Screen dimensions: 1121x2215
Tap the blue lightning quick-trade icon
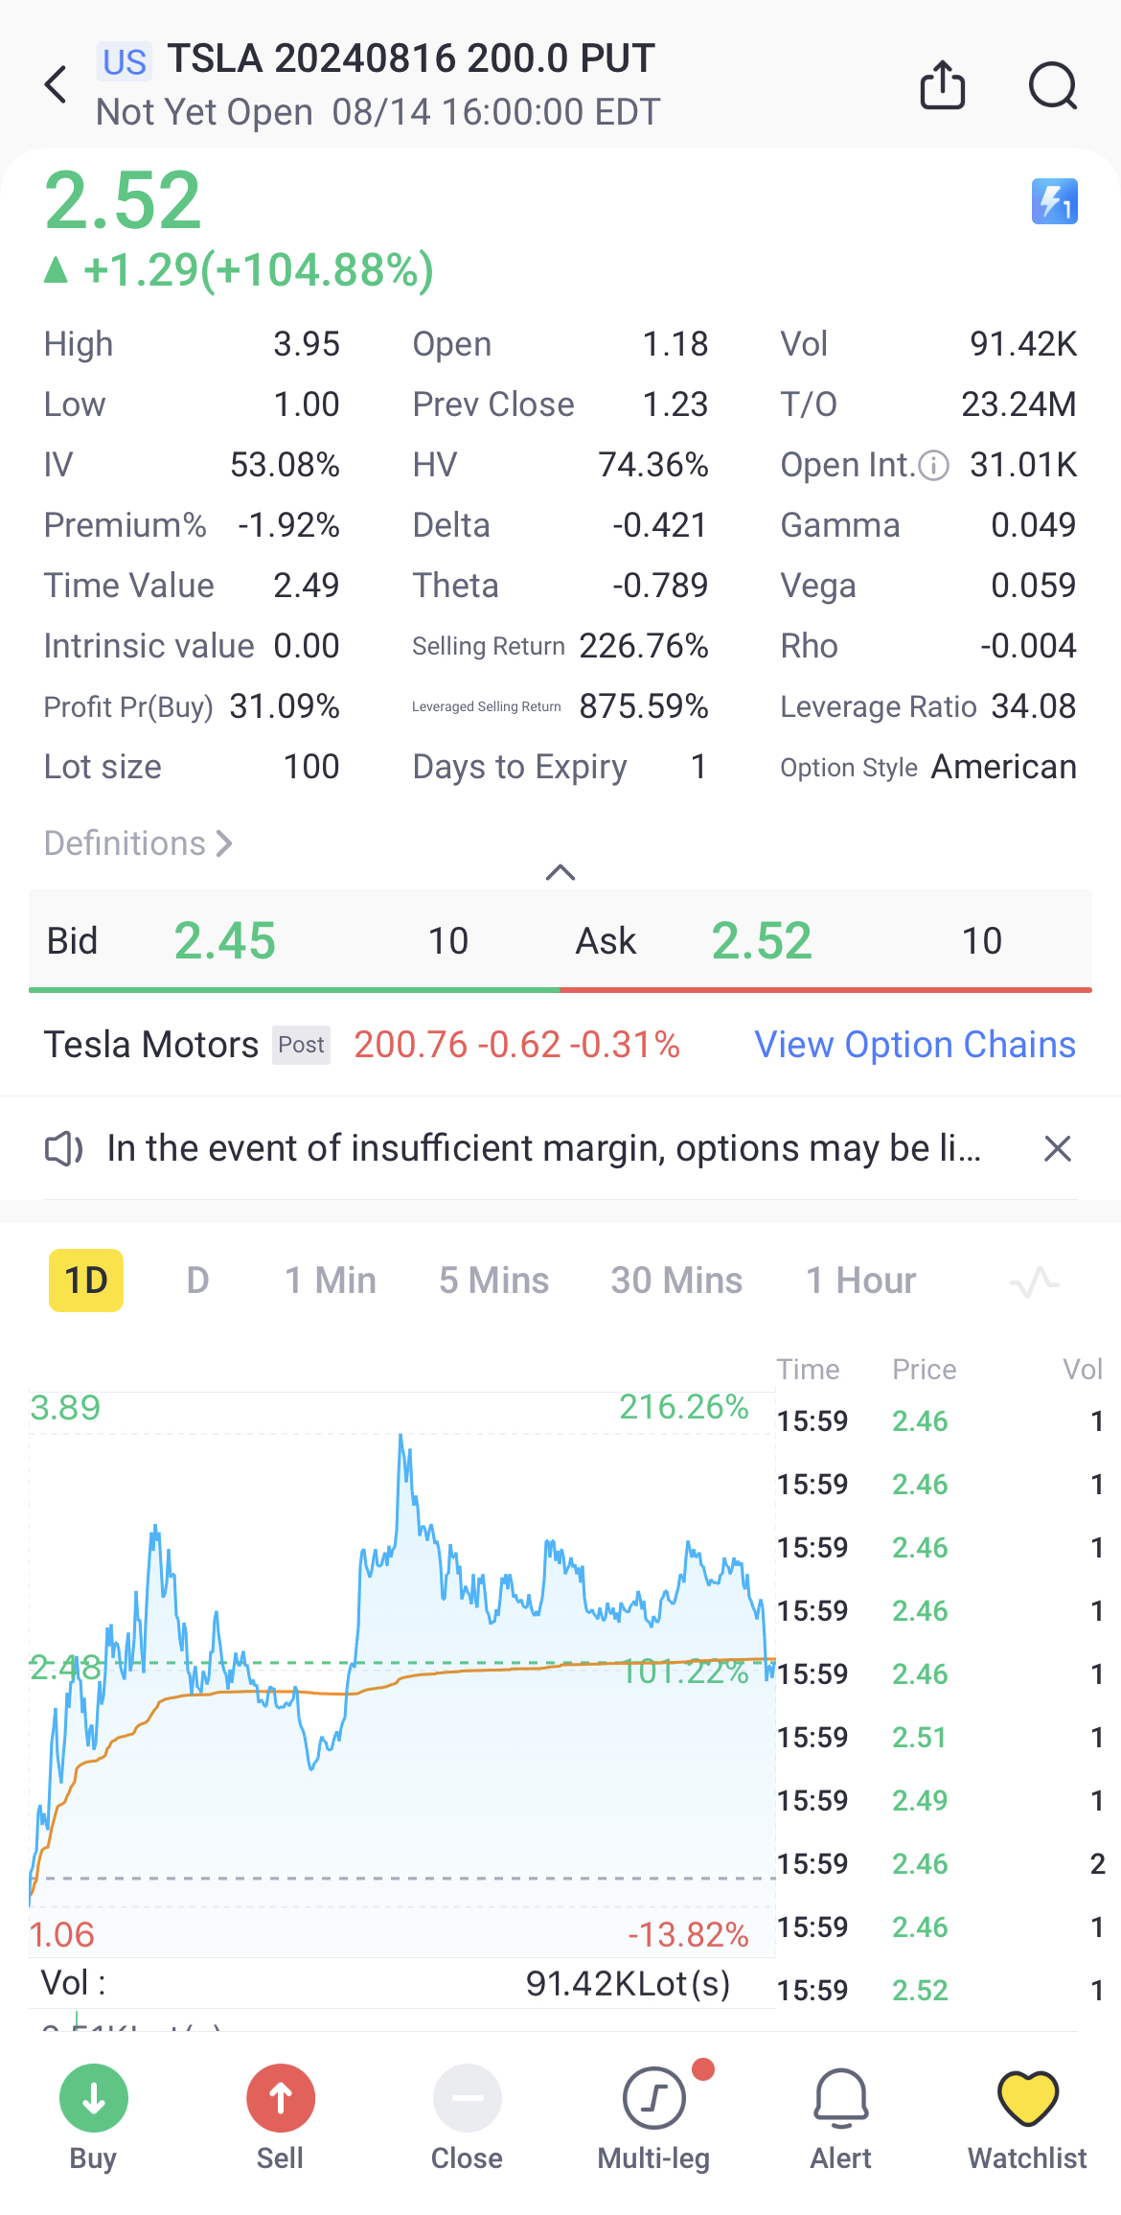(1054, 201)
